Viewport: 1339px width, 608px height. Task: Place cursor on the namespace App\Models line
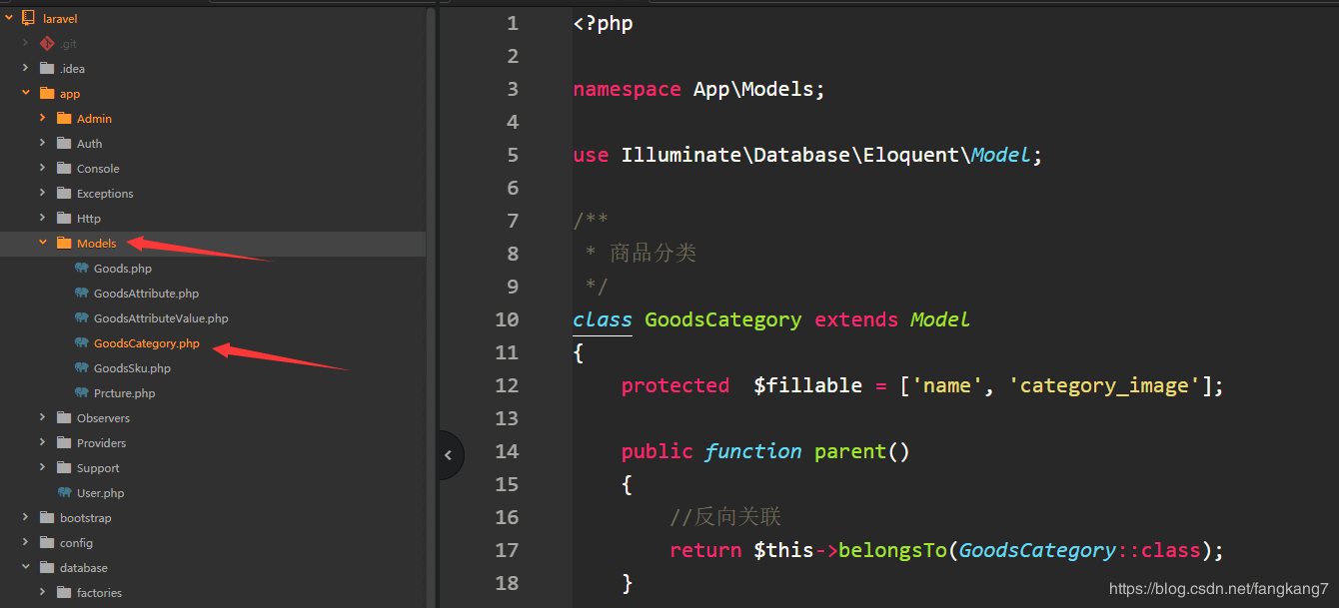click(x=699, y=89)
